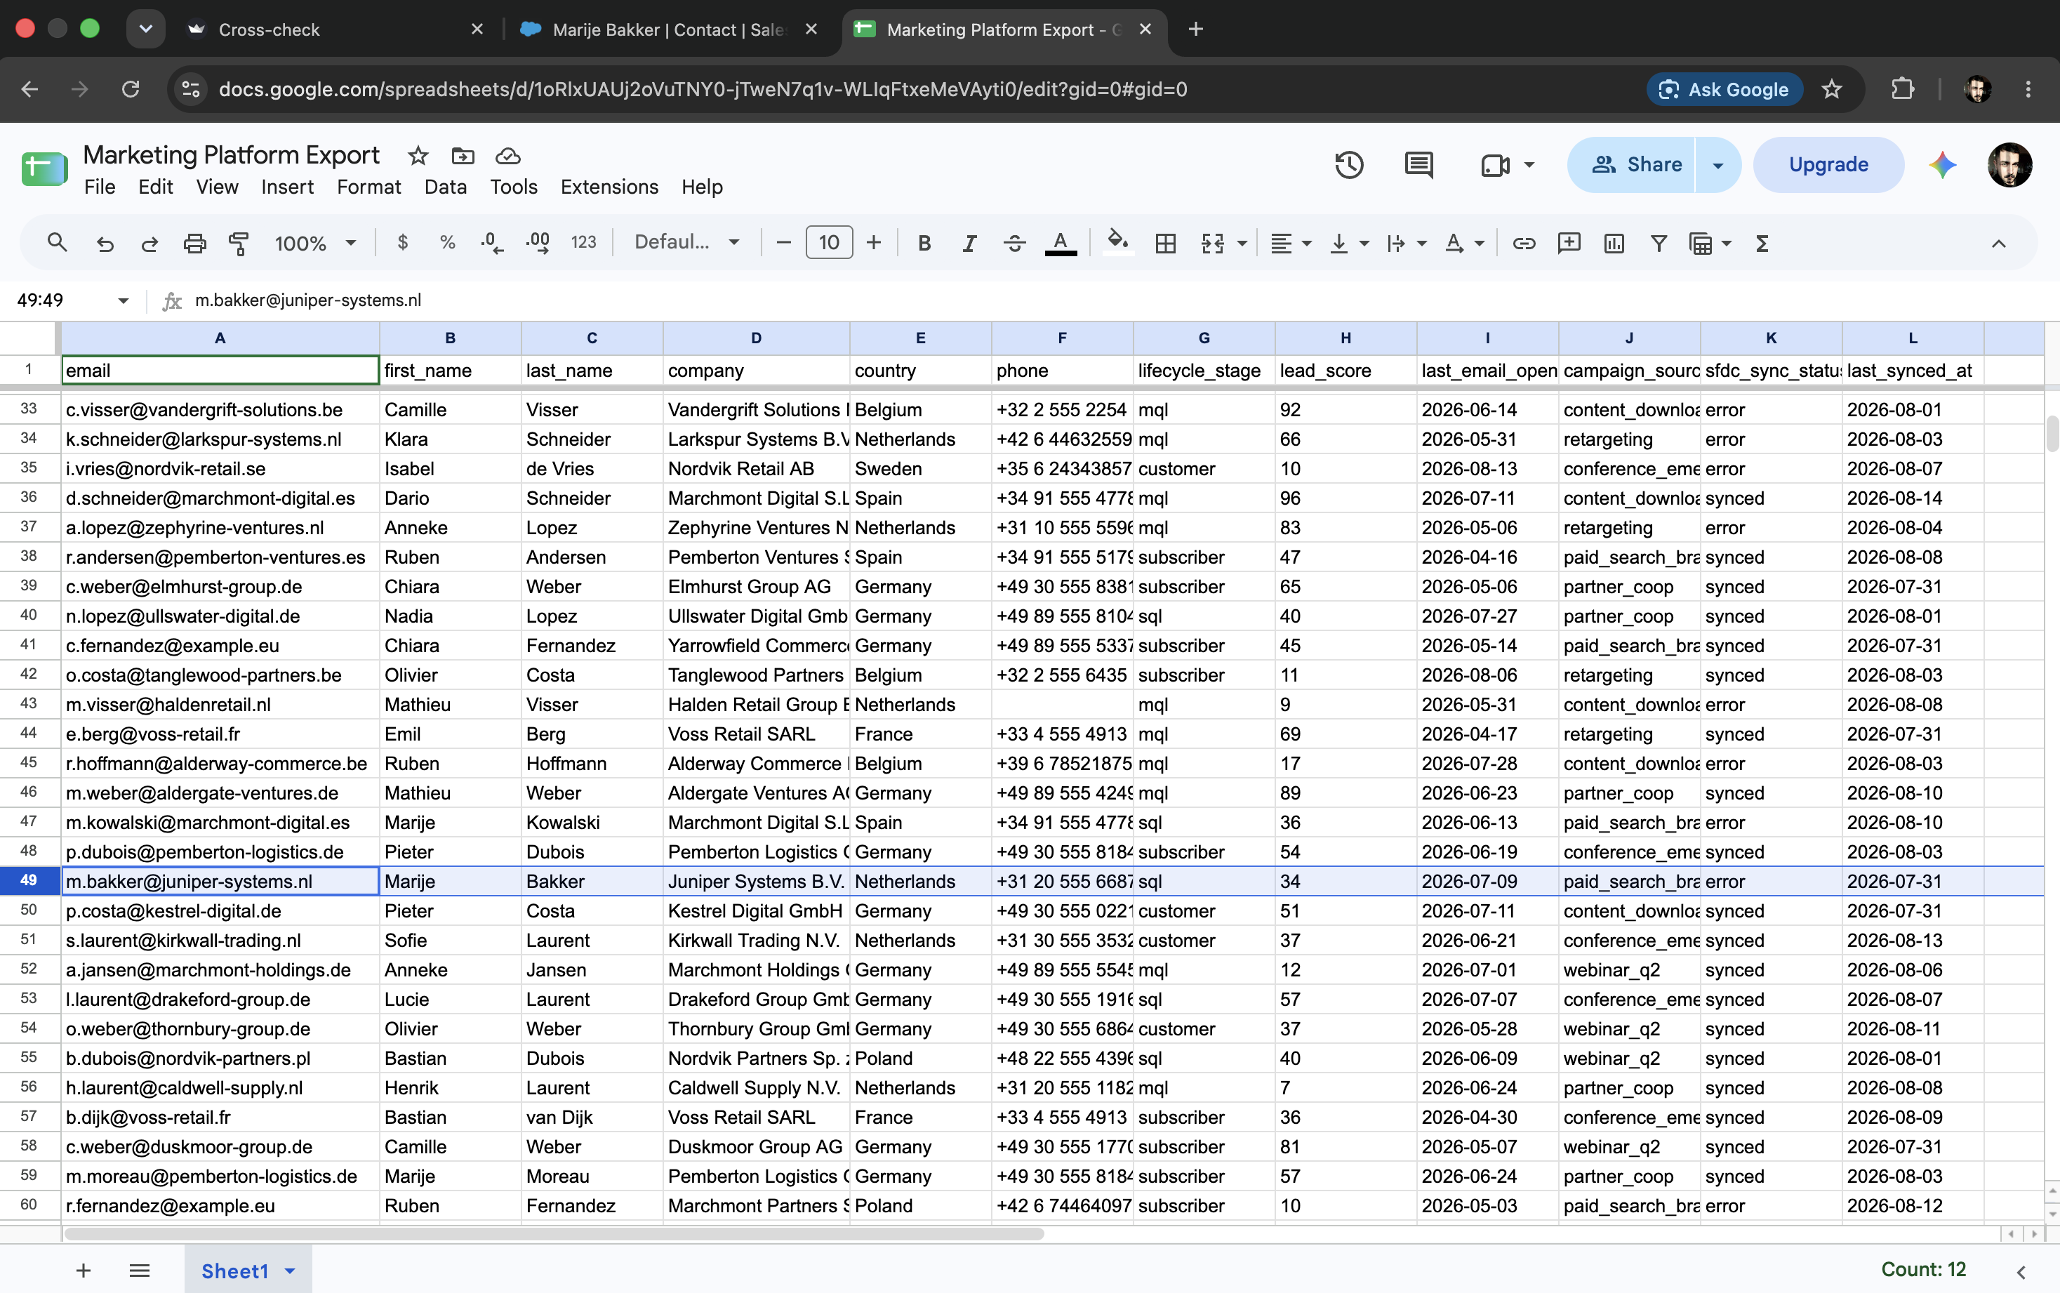The width and height of the screenshot is (2060, 1293).
Task: Open text rotation dropdown
Action: pos(1464,243)
